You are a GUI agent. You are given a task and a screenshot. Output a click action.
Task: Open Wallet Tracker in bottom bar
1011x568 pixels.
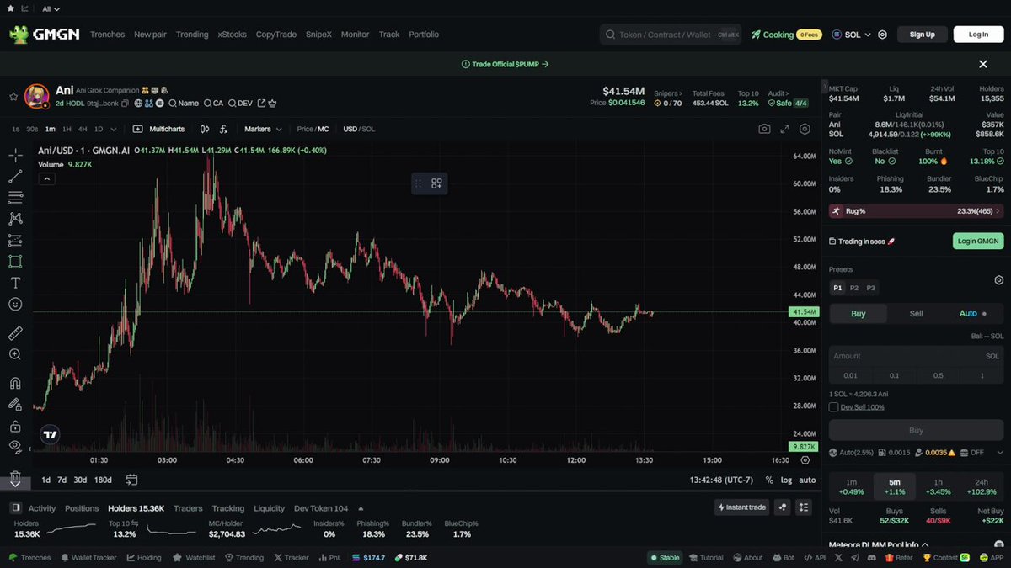(x=88, y=557)
